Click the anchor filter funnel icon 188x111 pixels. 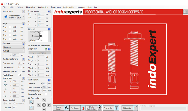(x=116, y=108)
